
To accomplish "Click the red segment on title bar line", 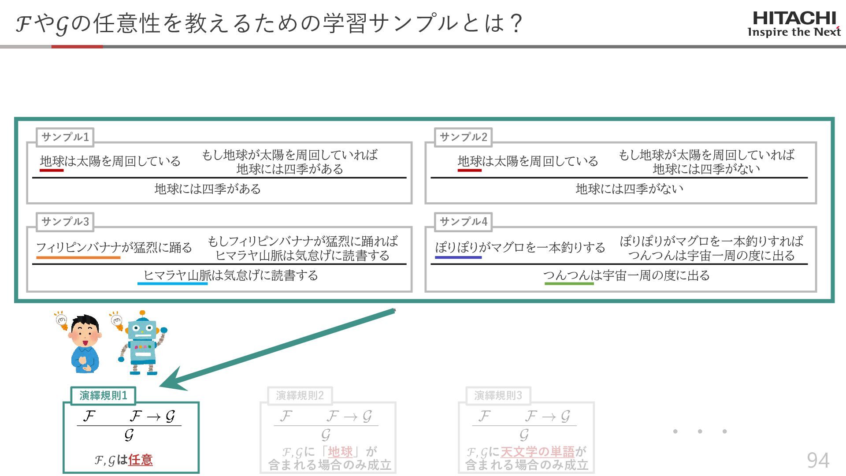I will pos(77,46).
